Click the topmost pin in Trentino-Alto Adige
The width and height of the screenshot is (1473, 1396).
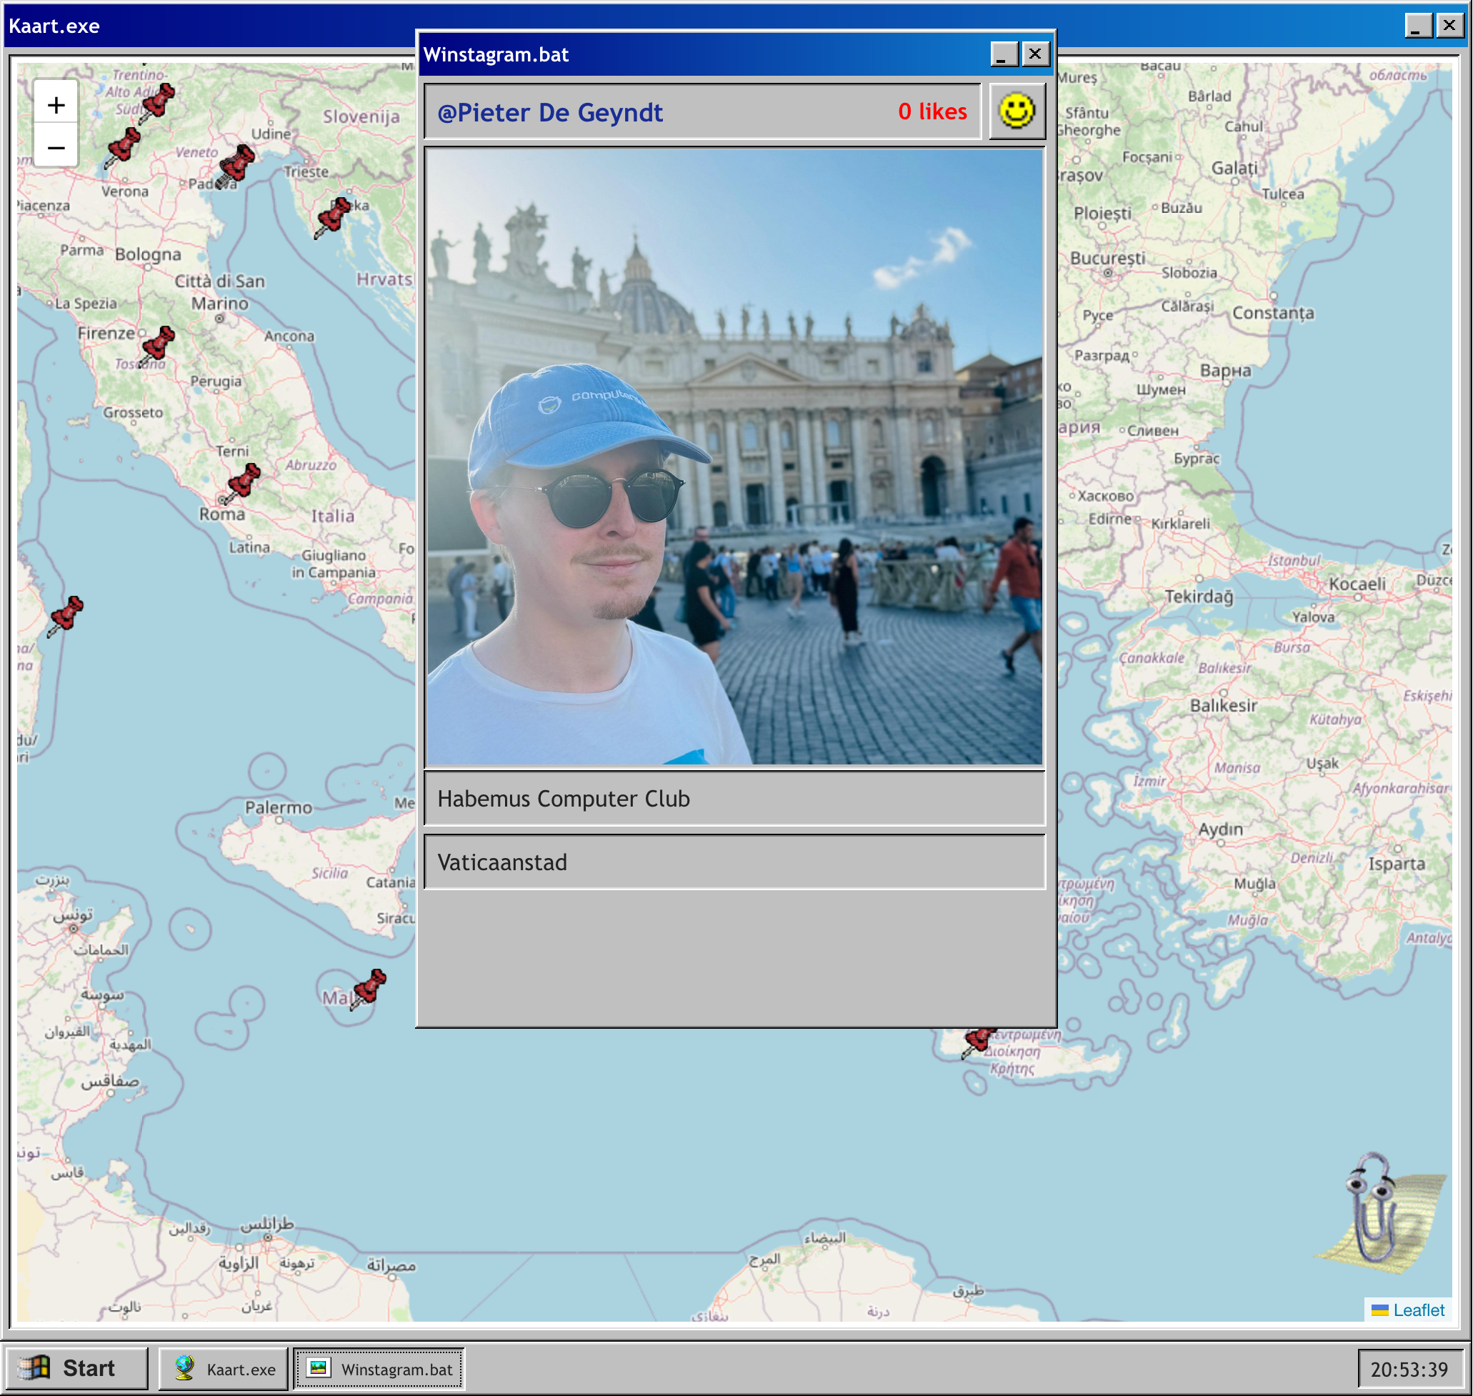coord(157,101)
